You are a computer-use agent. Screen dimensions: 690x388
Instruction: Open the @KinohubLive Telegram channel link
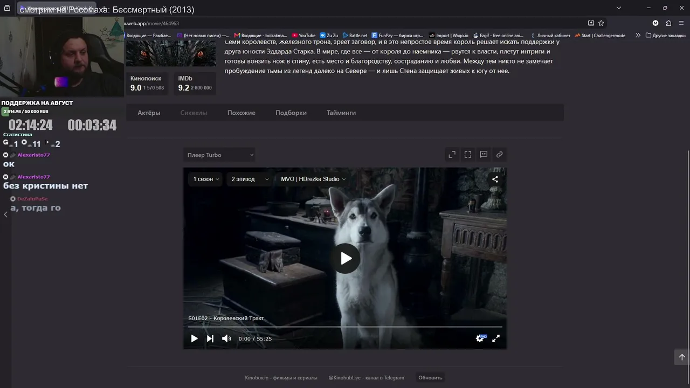[366, 378]
